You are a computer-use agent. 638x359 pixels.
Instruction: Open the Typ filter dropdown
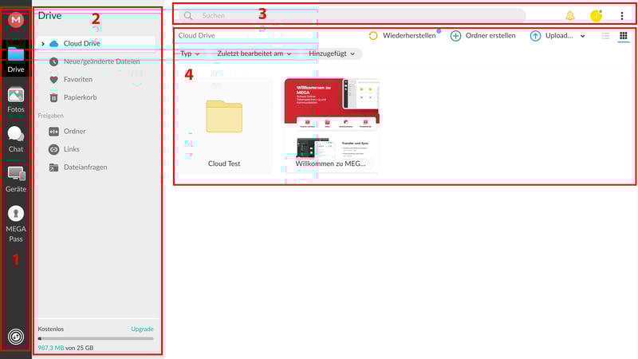[190, 53]
